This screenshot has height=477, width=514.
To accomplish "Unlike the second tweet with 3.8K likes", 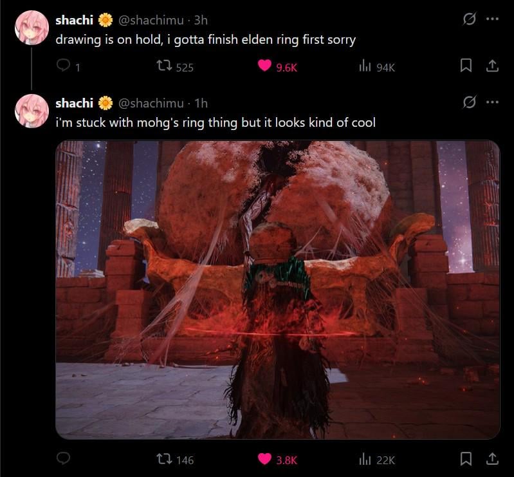I will pyautogui.click(x=264, y=458).
